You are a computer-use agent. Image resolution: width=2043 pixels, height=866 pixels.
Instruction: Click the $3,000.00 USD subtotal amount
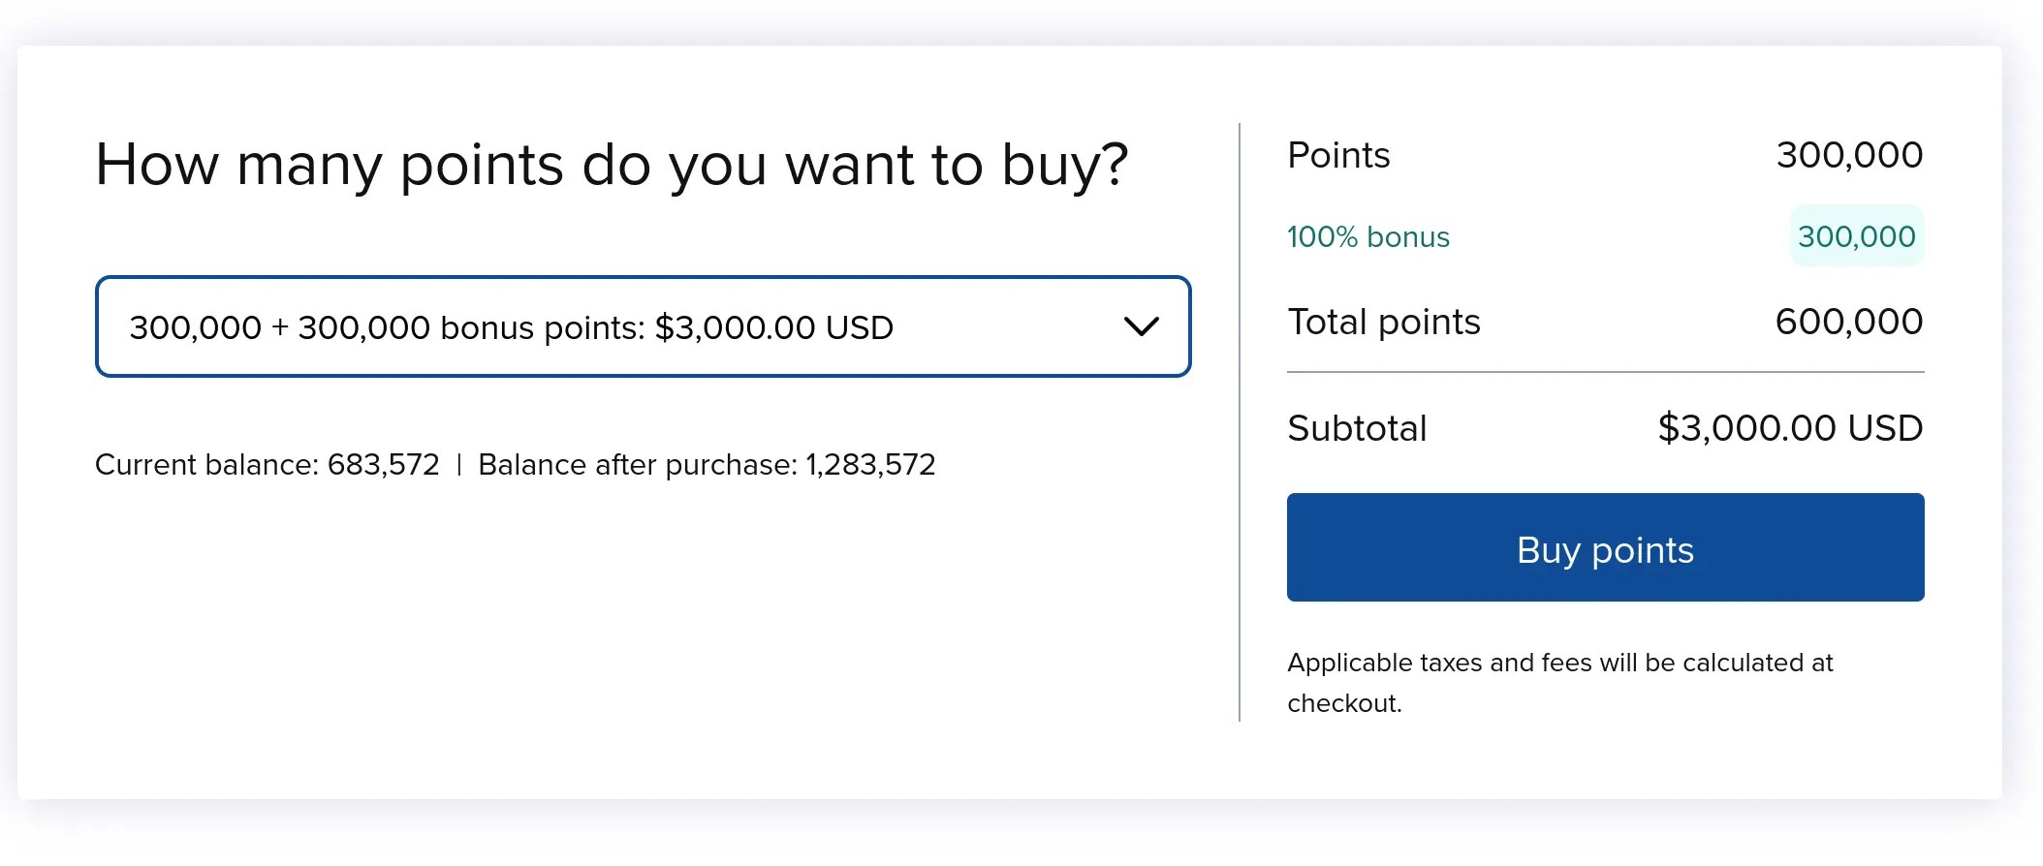pyautogui.click(x=1790, y=428)
